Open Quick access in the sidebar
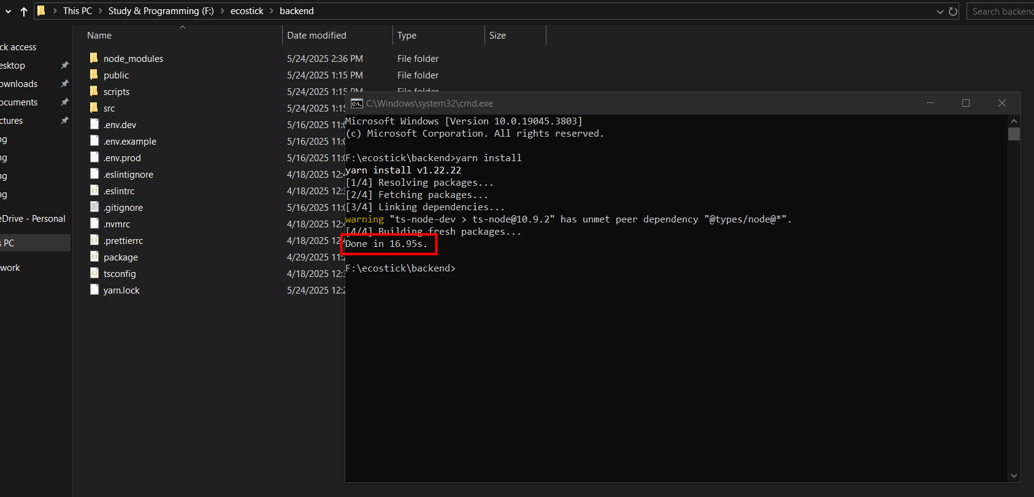1034x497 pixels. [18, 47]
